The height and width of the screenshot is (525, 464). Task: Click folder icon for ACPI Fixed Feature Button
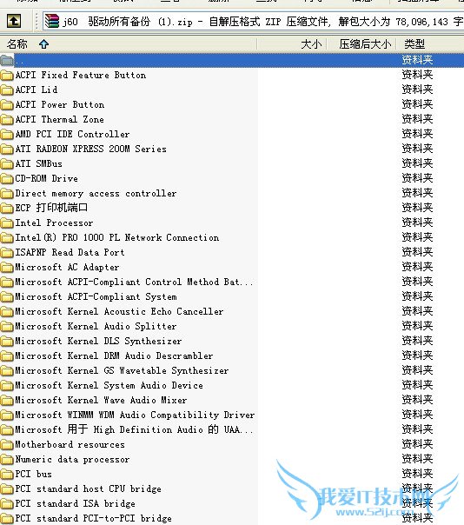tap(7, 75)
